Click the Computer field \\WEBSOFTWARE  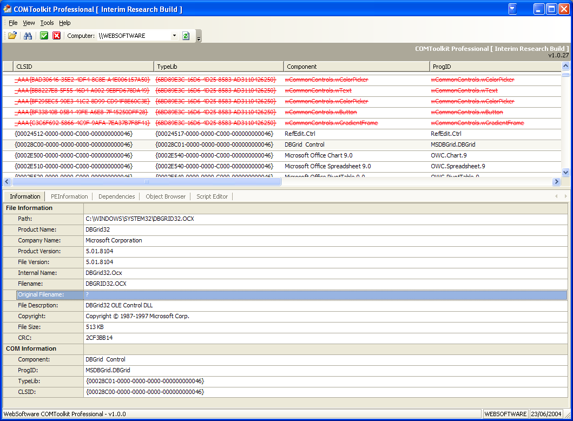pos(134,36)
